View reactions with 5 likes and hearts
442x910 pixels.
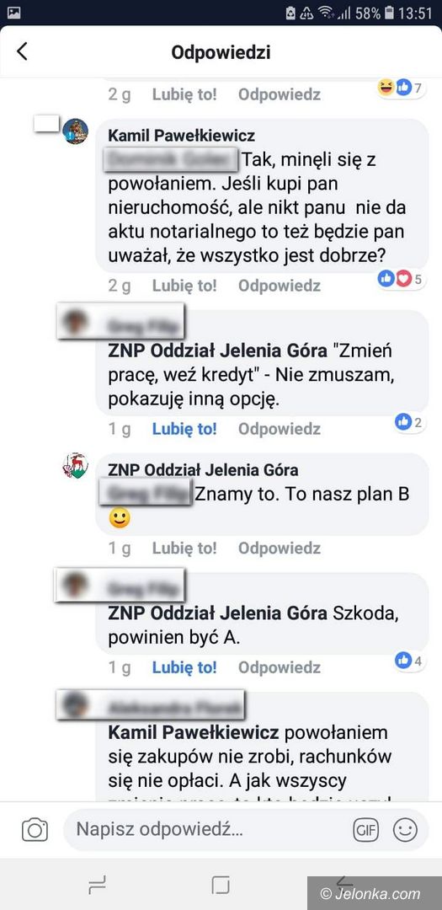(402, 279)
